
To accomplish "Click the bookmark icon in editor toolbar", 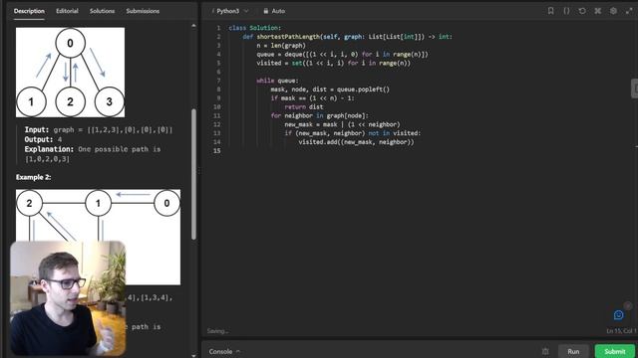I will (x=550, y=11).
